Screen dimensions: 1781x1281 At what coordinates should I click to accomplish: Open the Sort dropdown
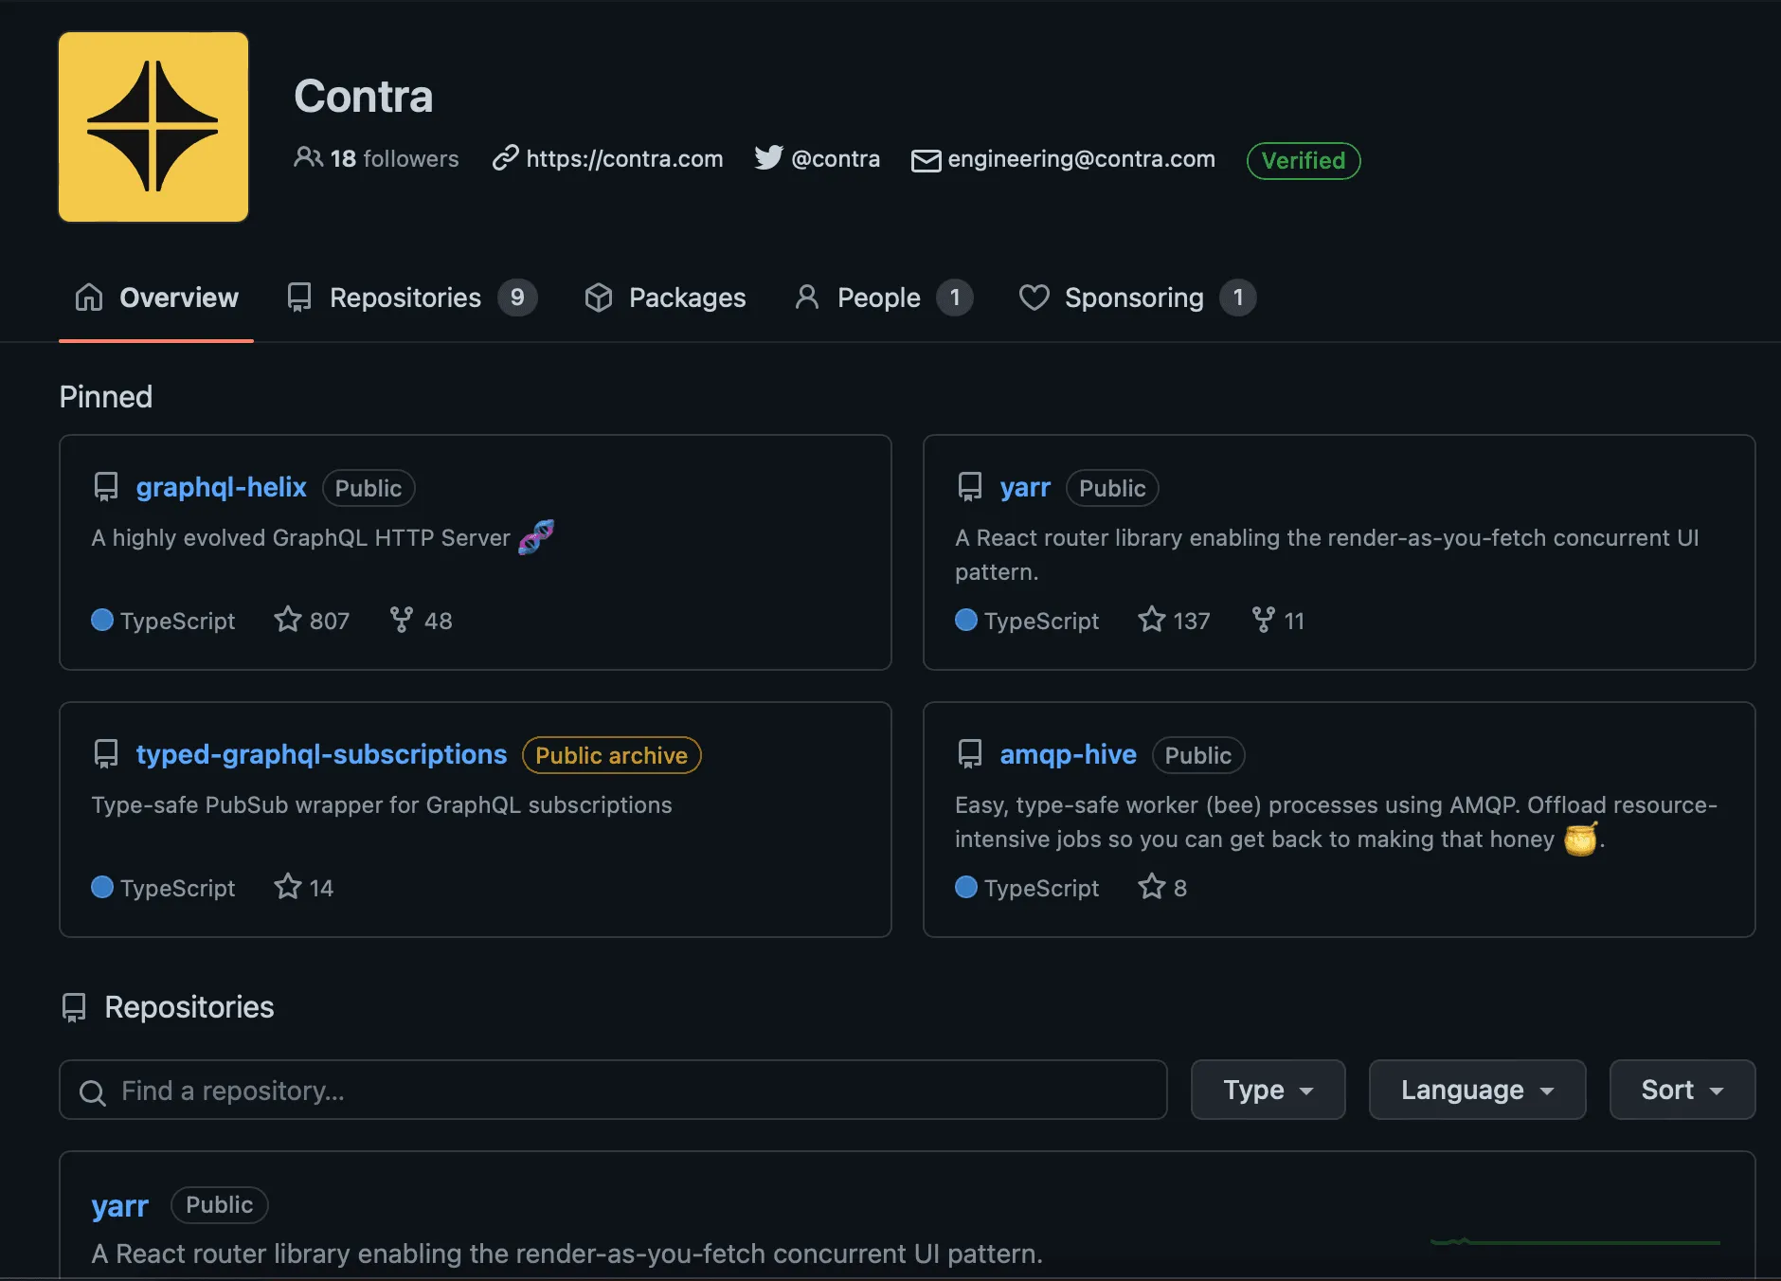click(1680, 1090)
